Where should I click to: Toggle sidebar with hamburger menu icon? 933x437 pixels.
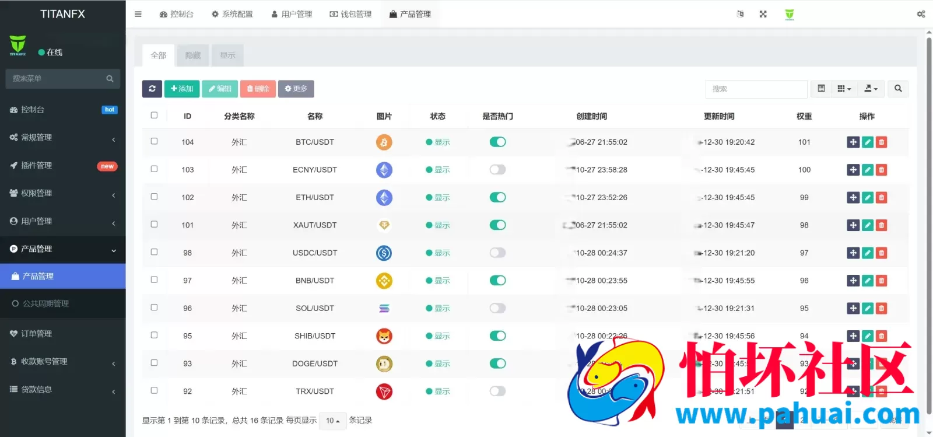pyautogui.click(x=138, y=14)
